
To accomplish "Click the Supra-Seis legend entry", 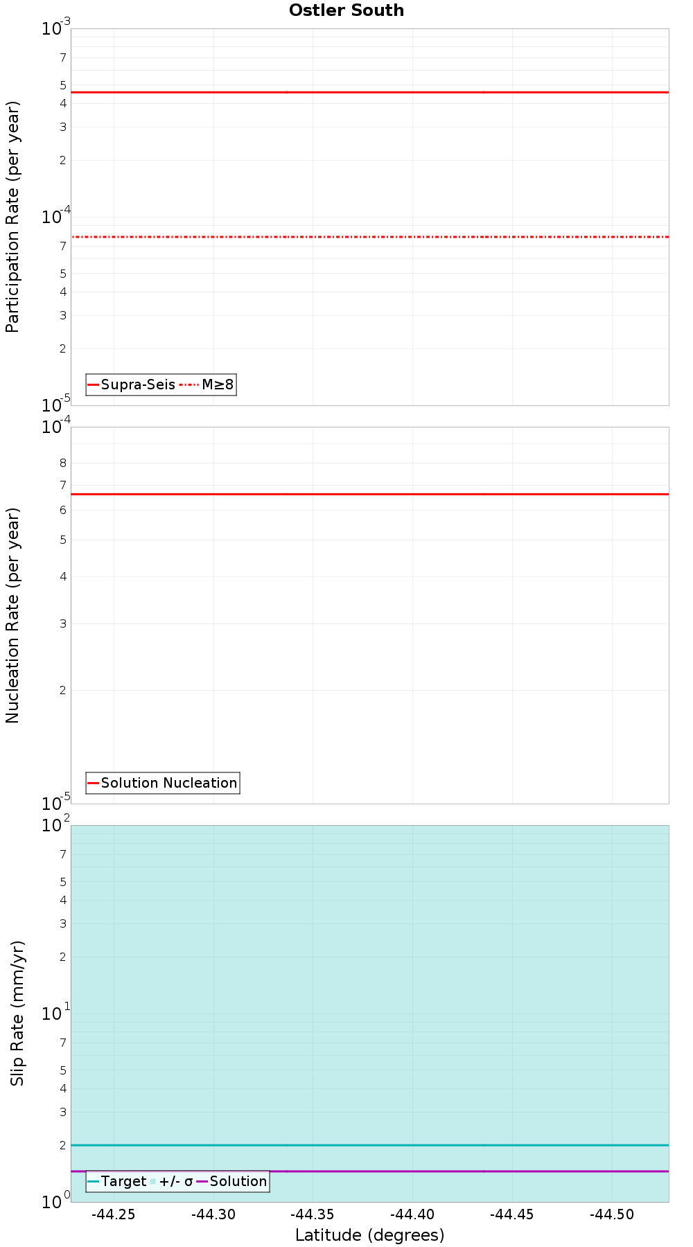I will (x=132, y=384).
